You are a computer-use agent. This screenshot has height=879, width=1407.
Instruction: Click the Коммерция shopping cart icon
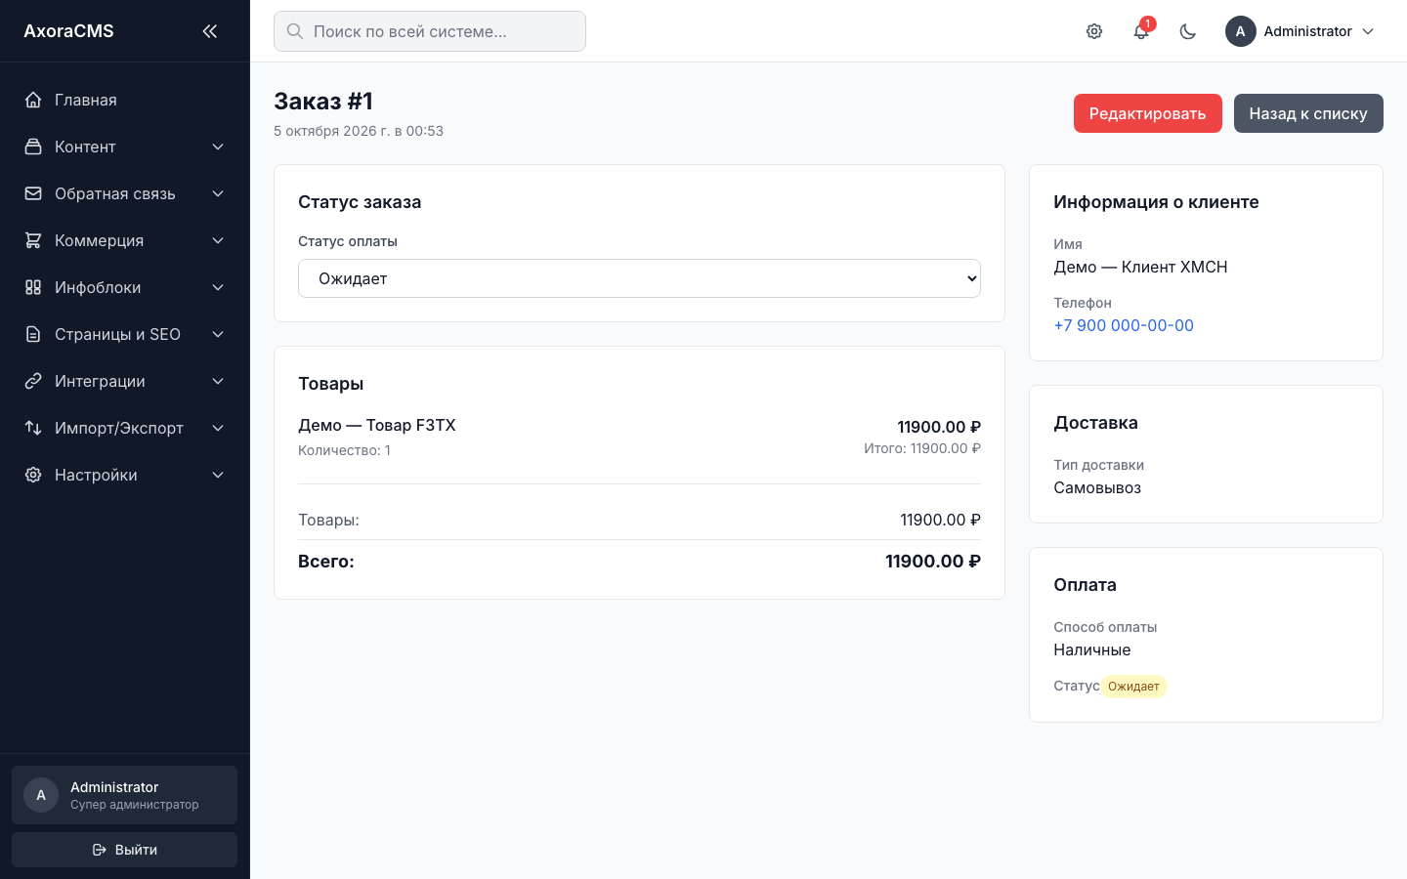[33, 240]
